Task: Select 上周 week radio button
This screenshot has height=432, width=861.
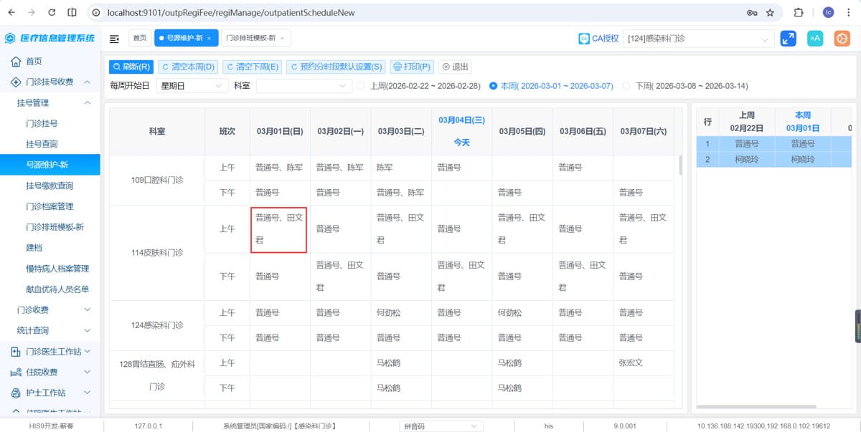Action: [x=361, y=86]
